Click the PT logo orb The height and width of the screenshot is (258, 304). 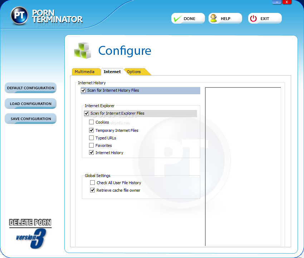(19, 15)
